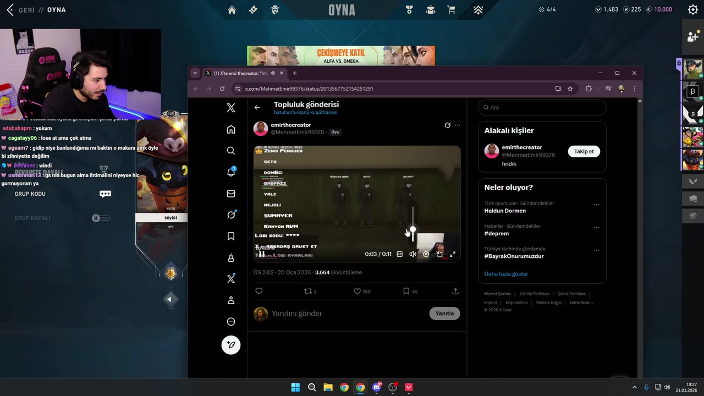
Task: Bookmark this page with the star
Action: pyautogui.click(x=570, y=89)
